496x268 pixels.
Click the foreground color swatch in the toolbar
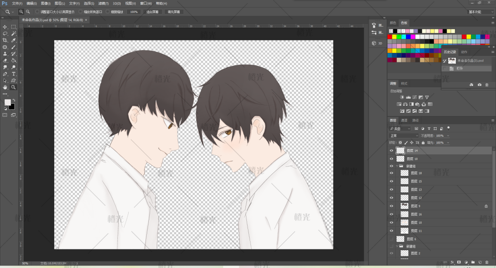(7, 102)
